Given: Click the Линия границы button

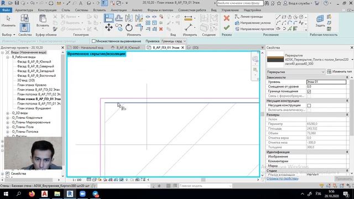Looking at the screenshot, I should click(249, 17).
